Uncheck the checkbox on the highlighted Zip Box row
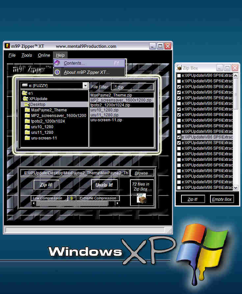242x294 pixels. [x=179, y=137]
